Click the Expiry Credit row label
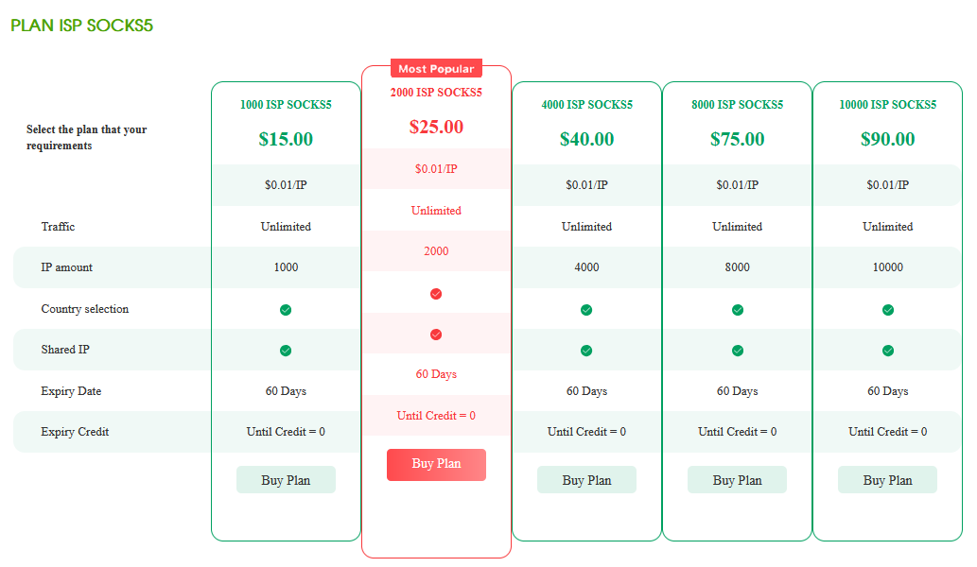Image resolution: width=977 pixels, height=567 pixels. (75, 432)
